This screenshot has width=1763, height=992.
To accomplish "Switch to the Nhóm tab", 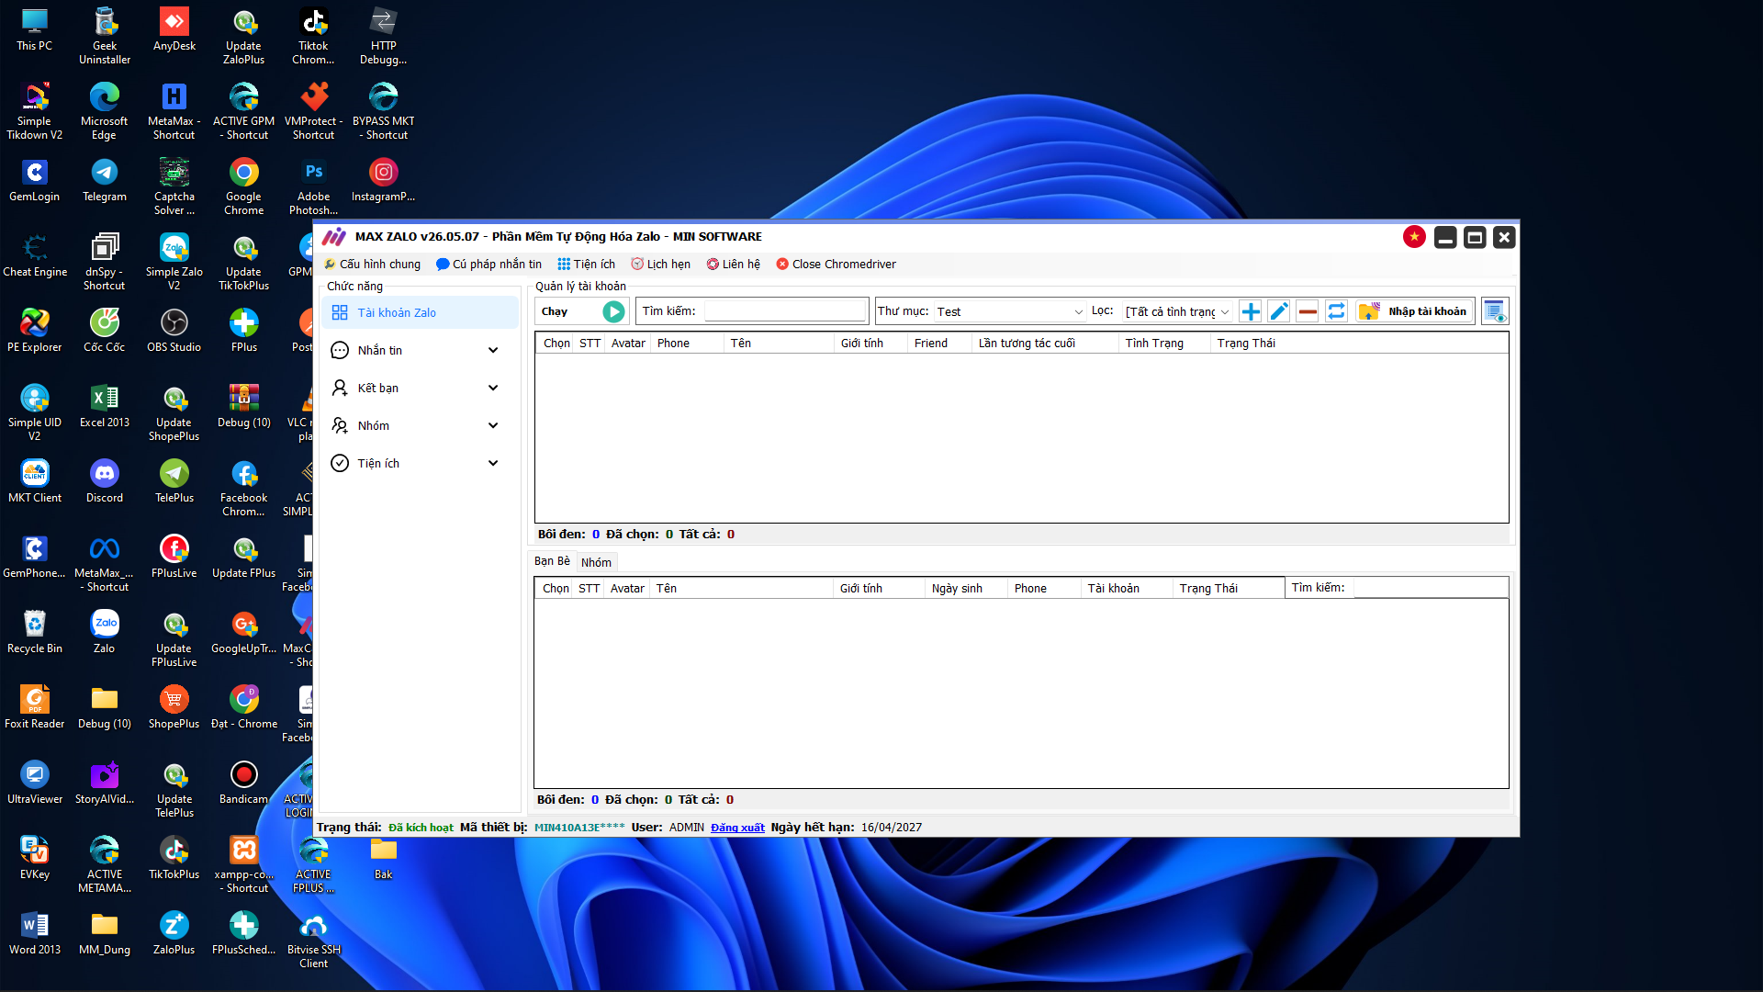I will tap(596, 562).
